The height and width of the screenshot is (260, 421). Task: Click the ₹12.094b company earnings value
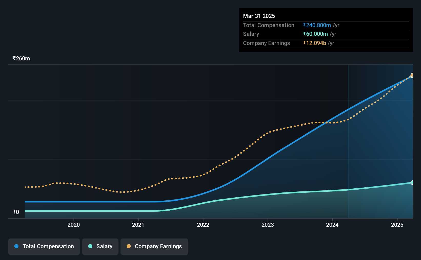314,43
